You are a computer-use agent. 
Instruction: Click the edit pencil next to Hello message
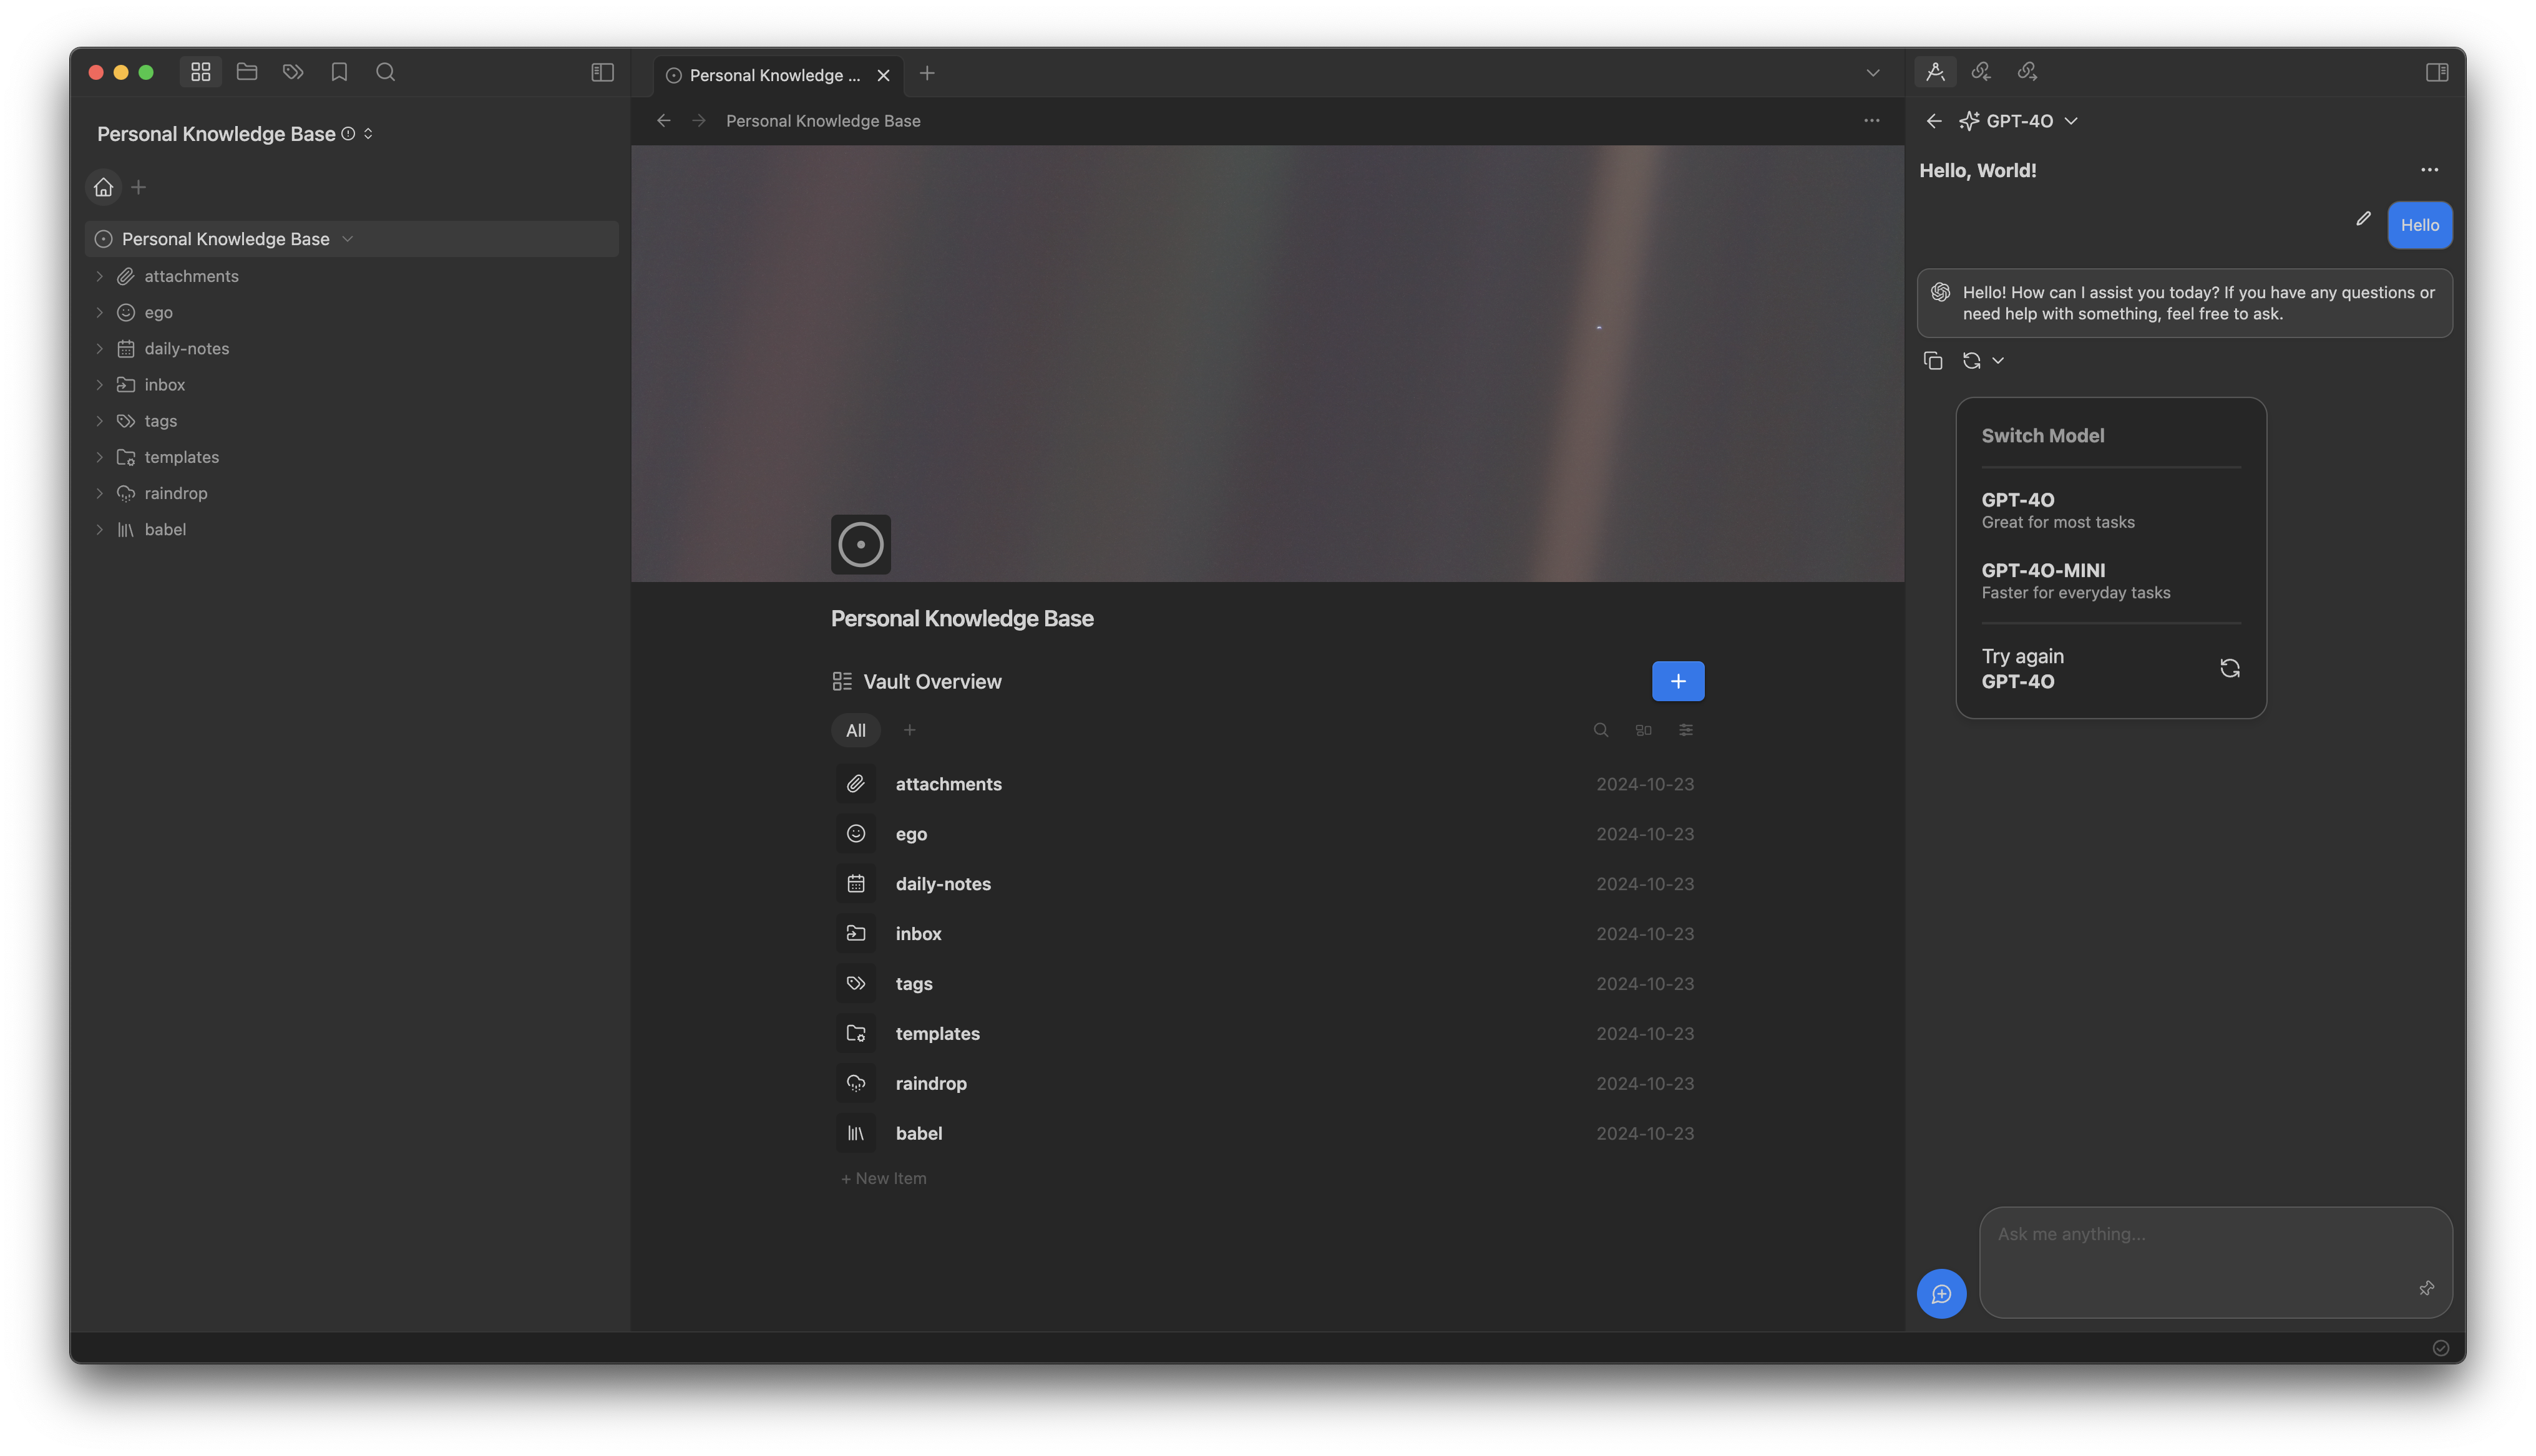[x=2363, y=219]
